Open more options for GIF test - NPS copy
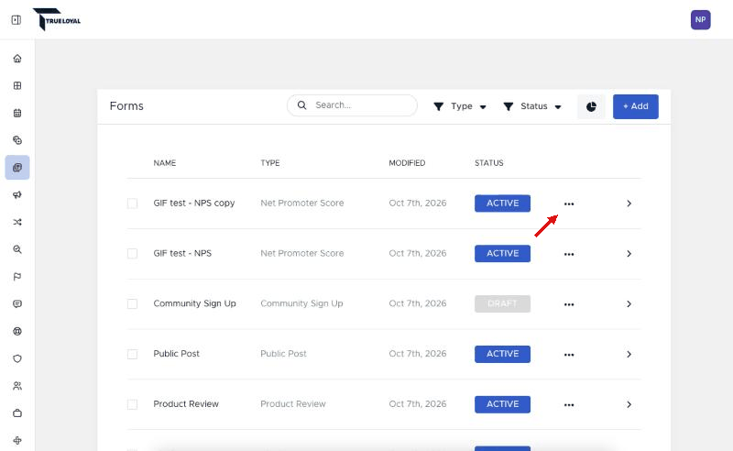The width and height of the screenshot is (733, 451). pyautogui.click(x=568, y=204)
